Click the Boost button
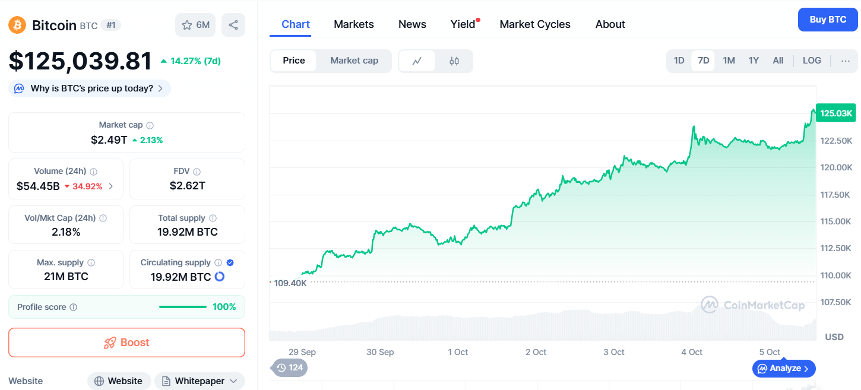Screen dimensions: 861x390 pos(126,343)
